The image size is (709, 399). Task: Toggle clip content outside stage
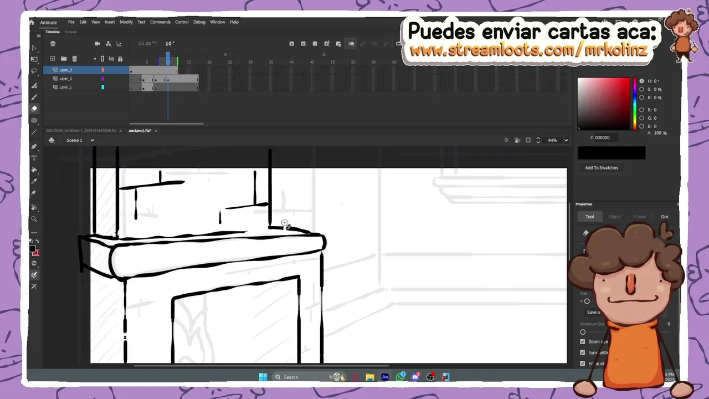click(x=528, y=140)
